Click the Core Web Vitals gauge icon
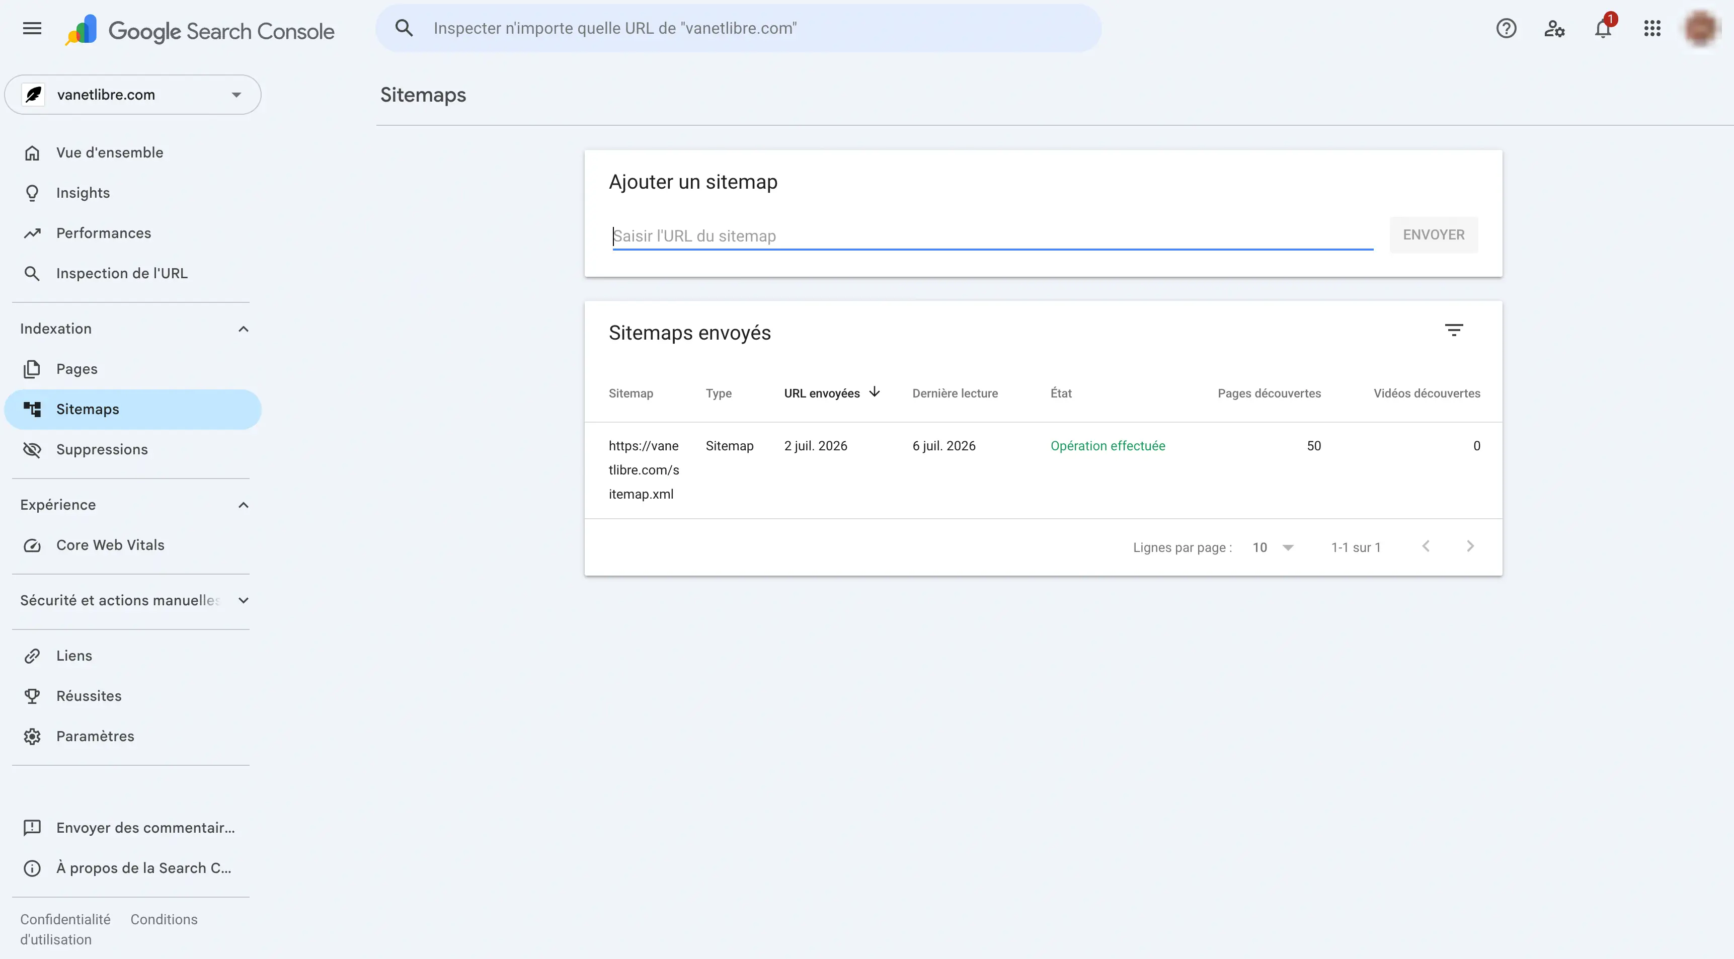Screen dimensions: 1734x959 click(x=32, y=545)
